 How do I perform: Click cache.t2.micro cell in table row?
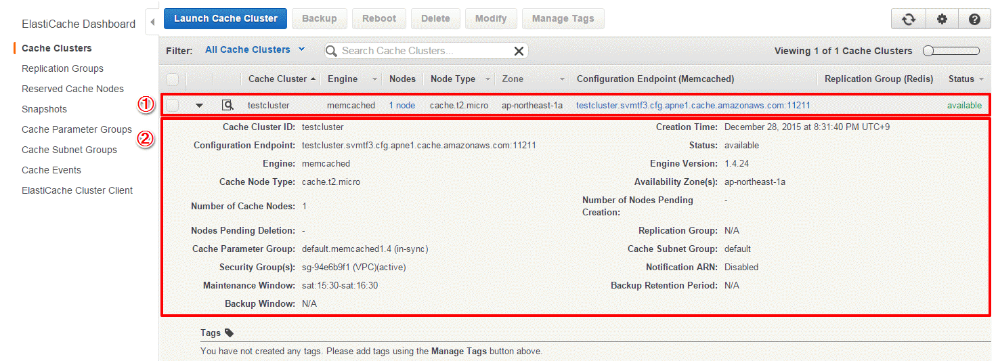point(459,105)
